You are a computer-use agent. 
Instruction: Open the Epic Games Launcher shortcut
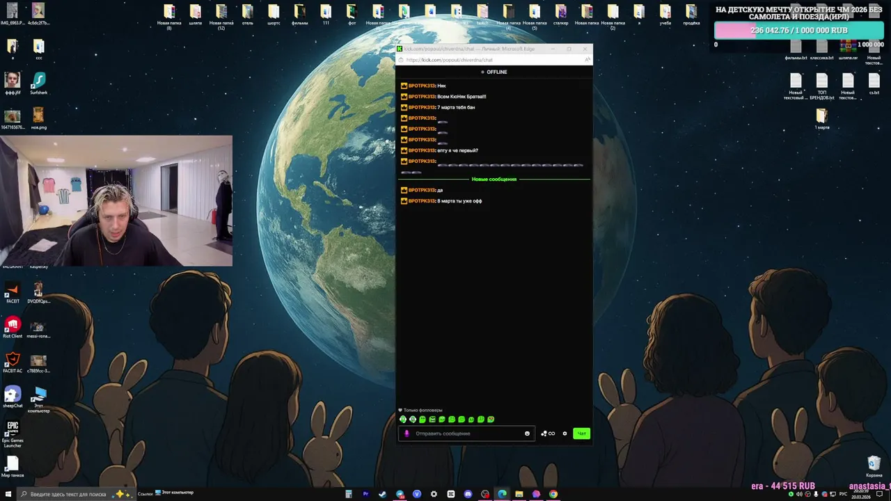(x=13, y=434)
